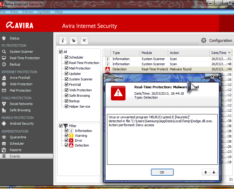Image resolution: width=234 pixels, height=189 pixels.
Task: Uncheck Real-Time Protection module checkbox
Action: coord(67,62)
